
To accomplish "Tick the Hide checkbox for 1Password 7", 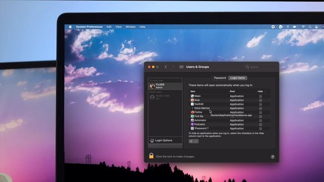I will (261, 128).
